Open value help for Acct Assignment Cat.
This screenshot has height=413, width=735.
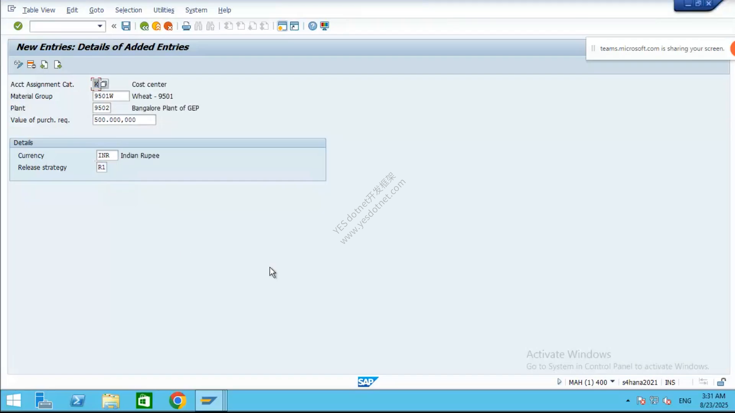(x=104, y=84)
